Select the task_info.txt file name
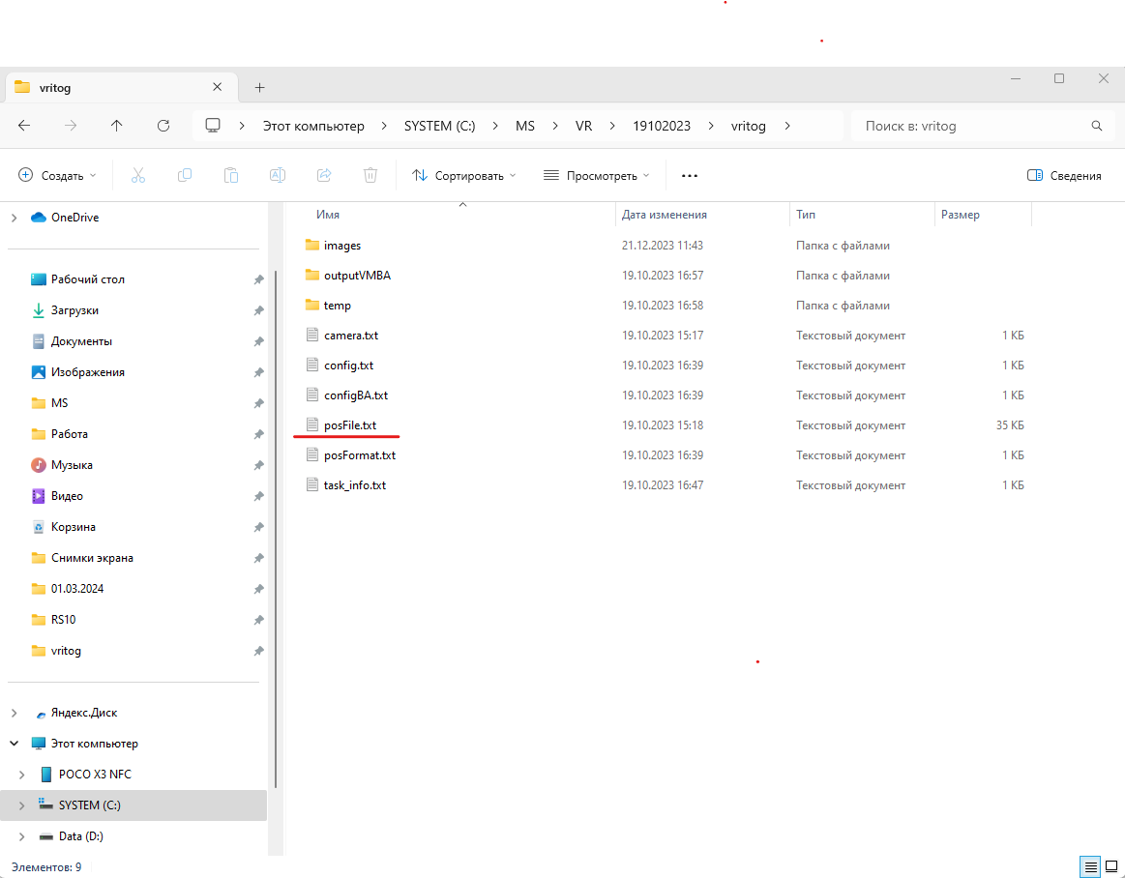 click(x=354, y=485)
